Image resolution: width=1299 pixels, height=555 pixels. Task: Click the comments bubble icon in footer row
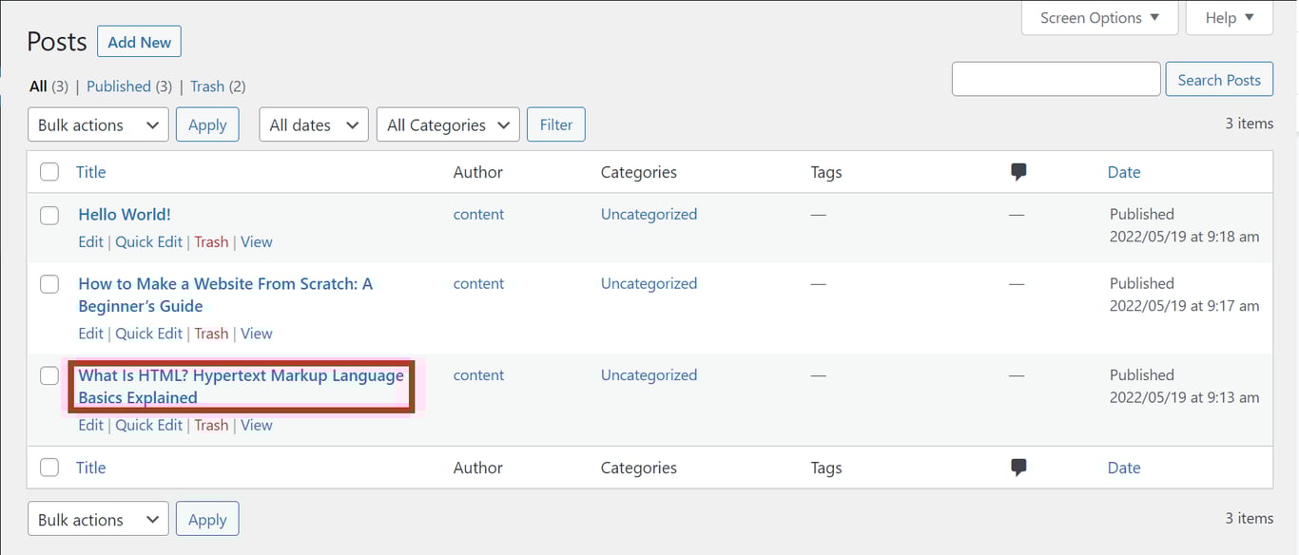pyautogui.click(x=1018, y=467)
